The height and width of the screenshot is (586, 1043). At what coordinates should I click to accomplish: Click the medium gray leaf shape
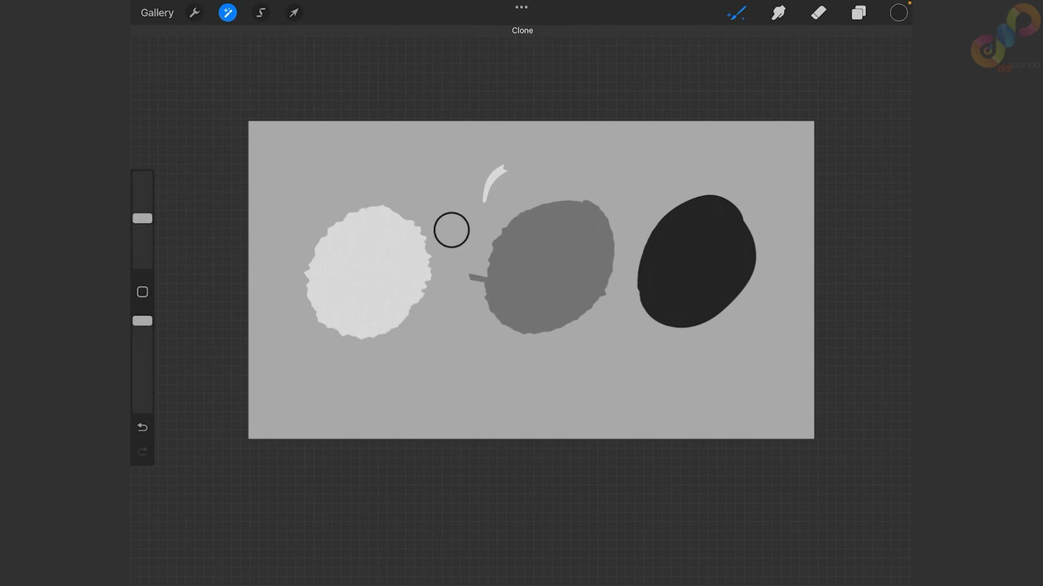point(549,267)
